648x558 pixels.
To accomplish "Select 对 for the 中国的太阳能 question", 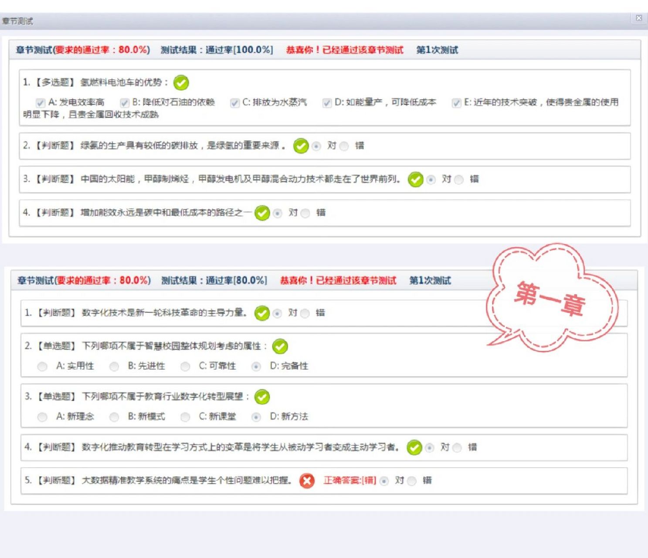I will [x=431, y=180].
